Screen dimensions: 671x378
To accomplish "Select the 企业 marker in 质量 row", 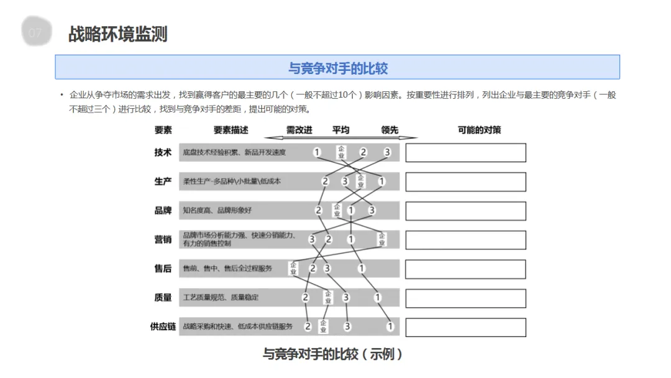I will click(328, 298).
